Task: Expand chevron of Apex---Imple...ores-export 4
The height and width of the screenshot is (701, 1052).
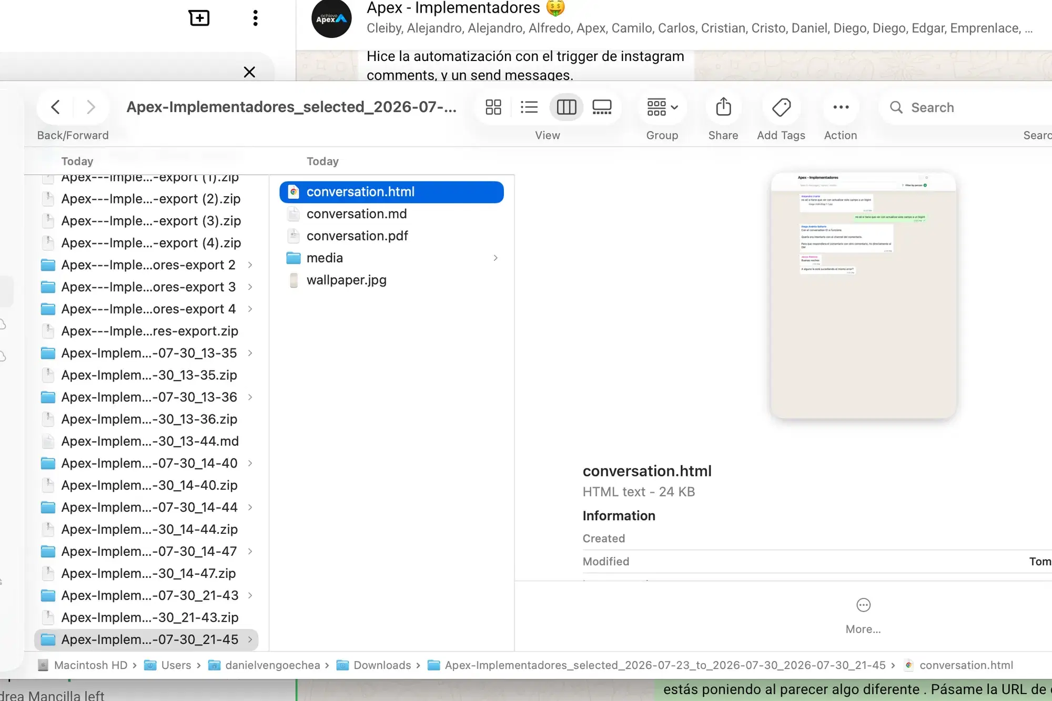Action: pos(250,309)
